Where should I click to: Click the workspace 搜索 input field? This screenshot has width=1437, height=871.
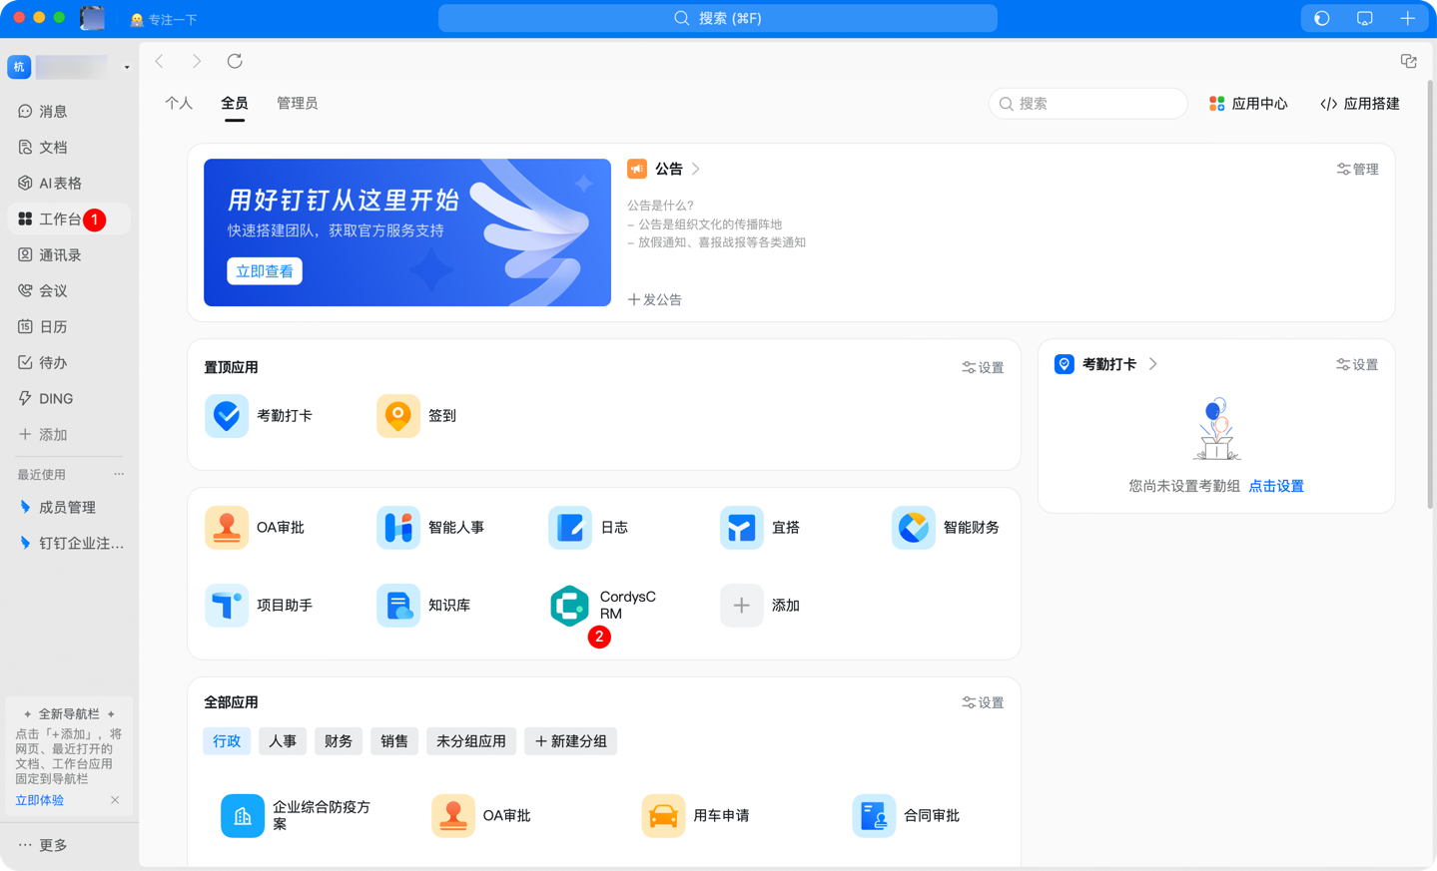click(x=1087, y=103)
